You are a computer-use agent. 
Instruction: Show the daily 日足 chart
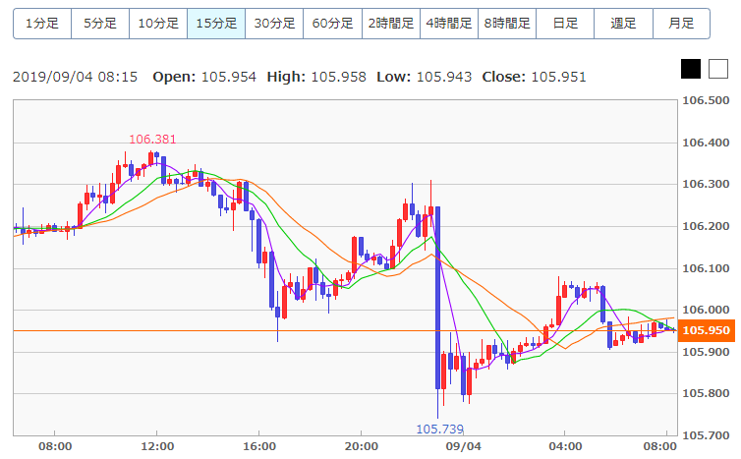565,23
